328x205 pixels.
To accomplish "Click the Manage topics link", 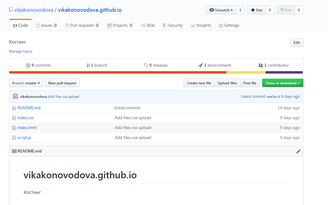I will 20,51.
